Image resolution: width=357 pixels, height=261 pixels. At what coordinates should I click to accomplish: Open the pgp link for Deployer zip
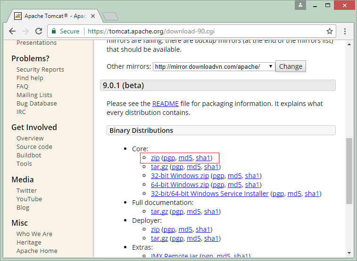(169, 229)
